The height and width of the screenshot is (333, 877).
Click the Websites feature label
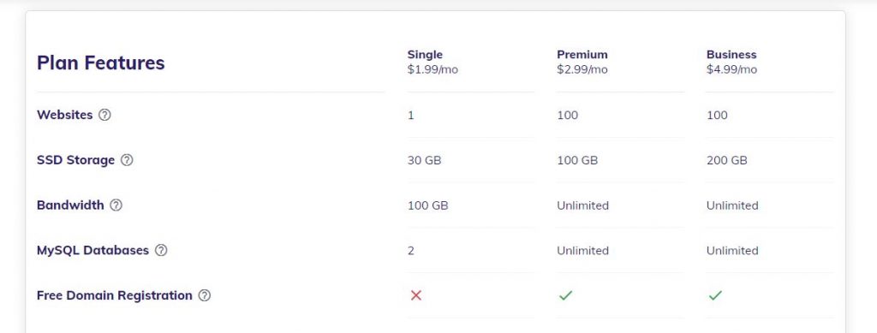65,115
